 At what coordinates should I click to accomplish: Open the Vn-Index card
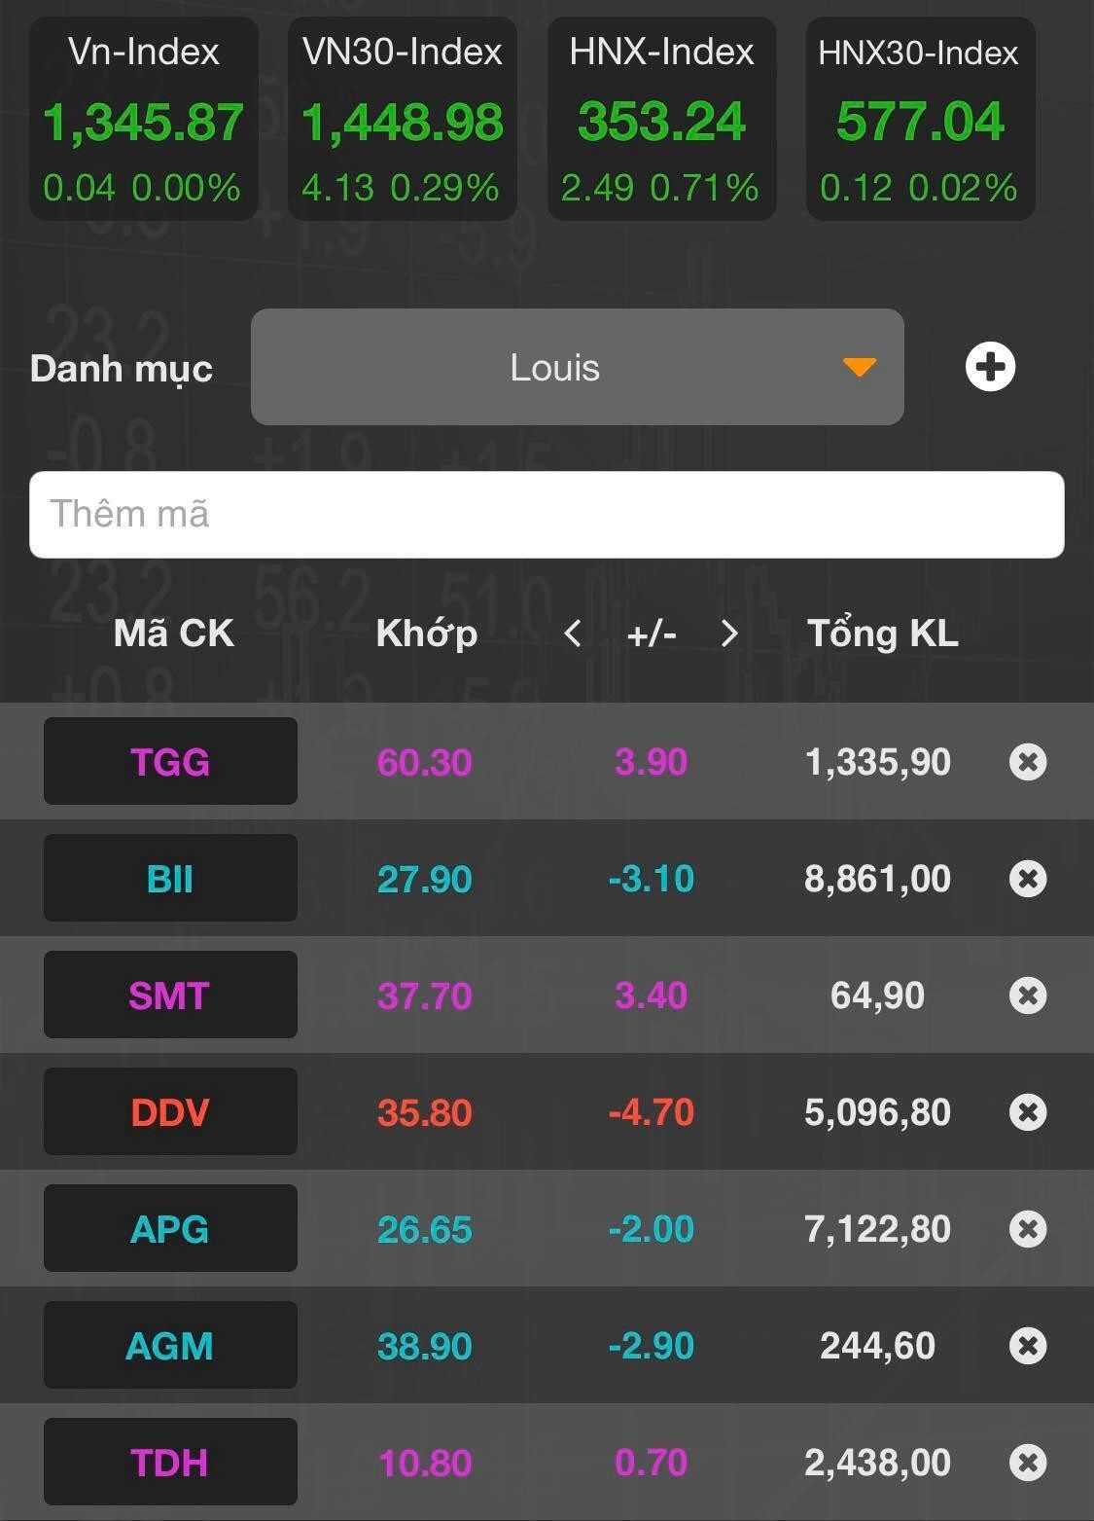[144, 119]
